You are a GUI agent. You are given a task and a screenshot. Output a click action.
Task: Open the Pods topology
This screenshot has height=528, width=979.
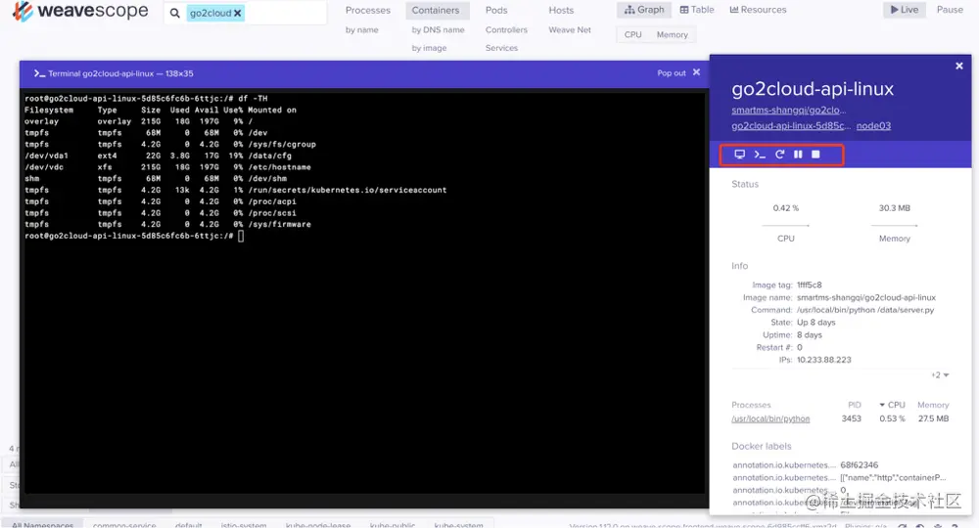496,11
